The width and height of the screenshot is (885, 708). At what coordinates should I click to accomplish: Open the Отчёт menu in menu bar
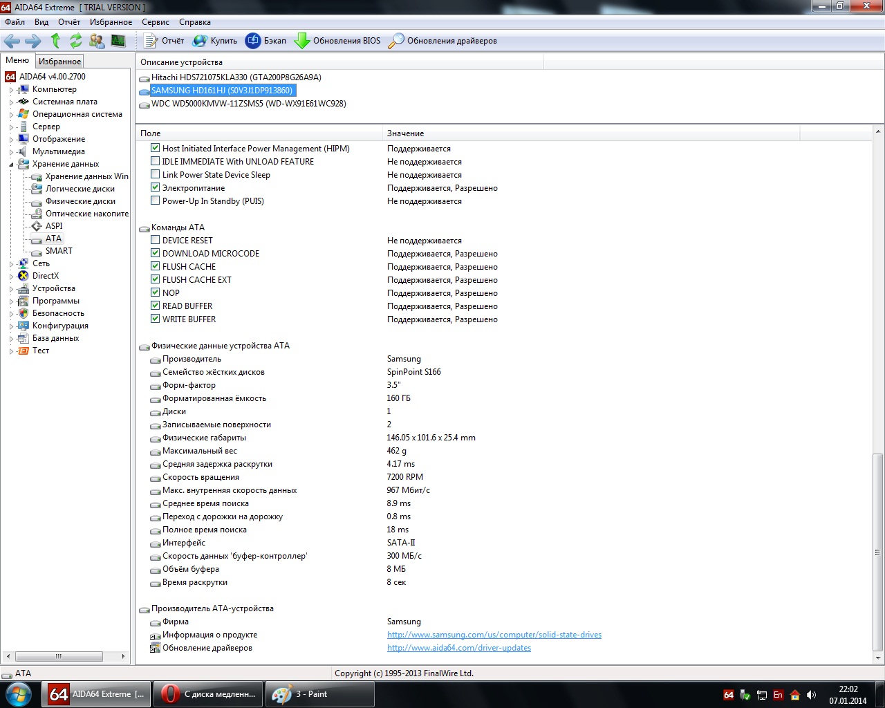tap(69, 22)
